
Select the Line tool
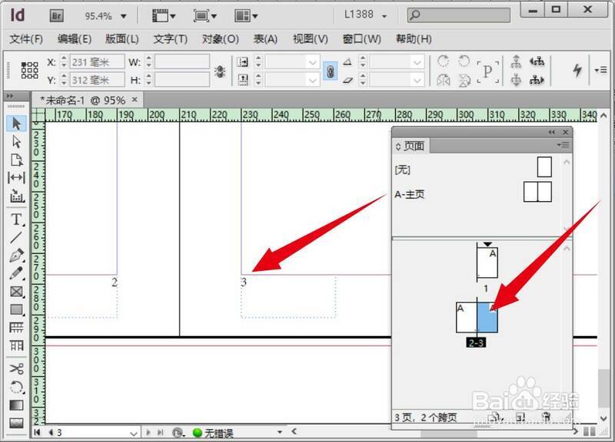click(x=16, y=237)
